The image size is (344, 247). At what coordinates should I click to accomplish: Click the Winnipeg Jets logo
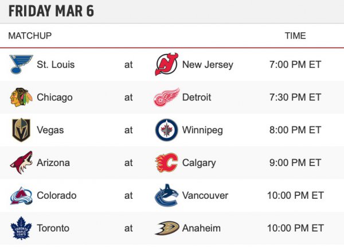[166, 130]
